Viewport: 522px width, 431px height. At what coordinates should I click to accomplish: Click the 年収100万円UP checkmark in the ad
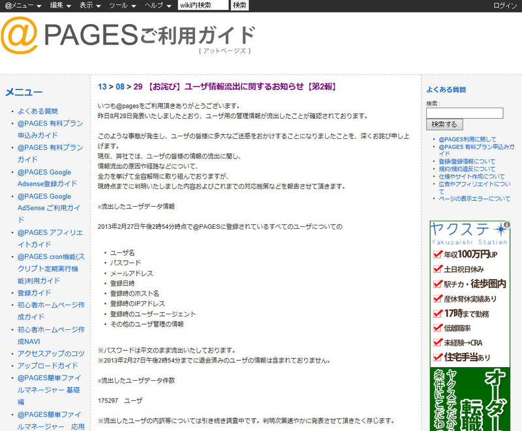[438, 254]
